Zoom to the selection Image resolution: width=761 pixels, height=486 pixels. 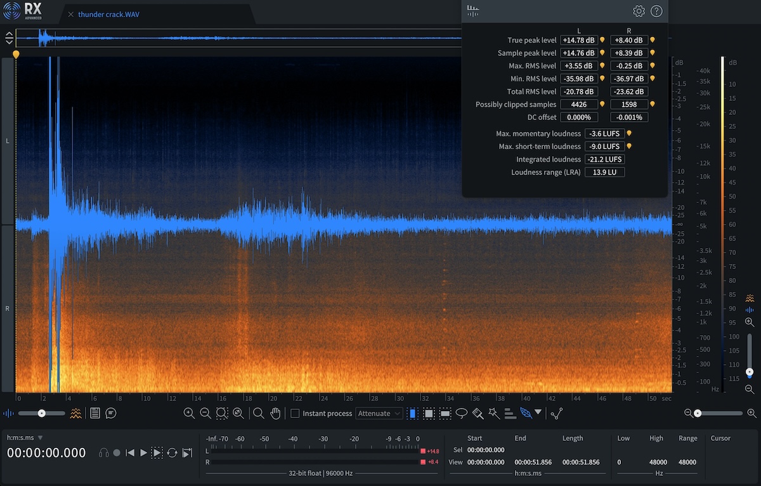(x=222, y=413)
